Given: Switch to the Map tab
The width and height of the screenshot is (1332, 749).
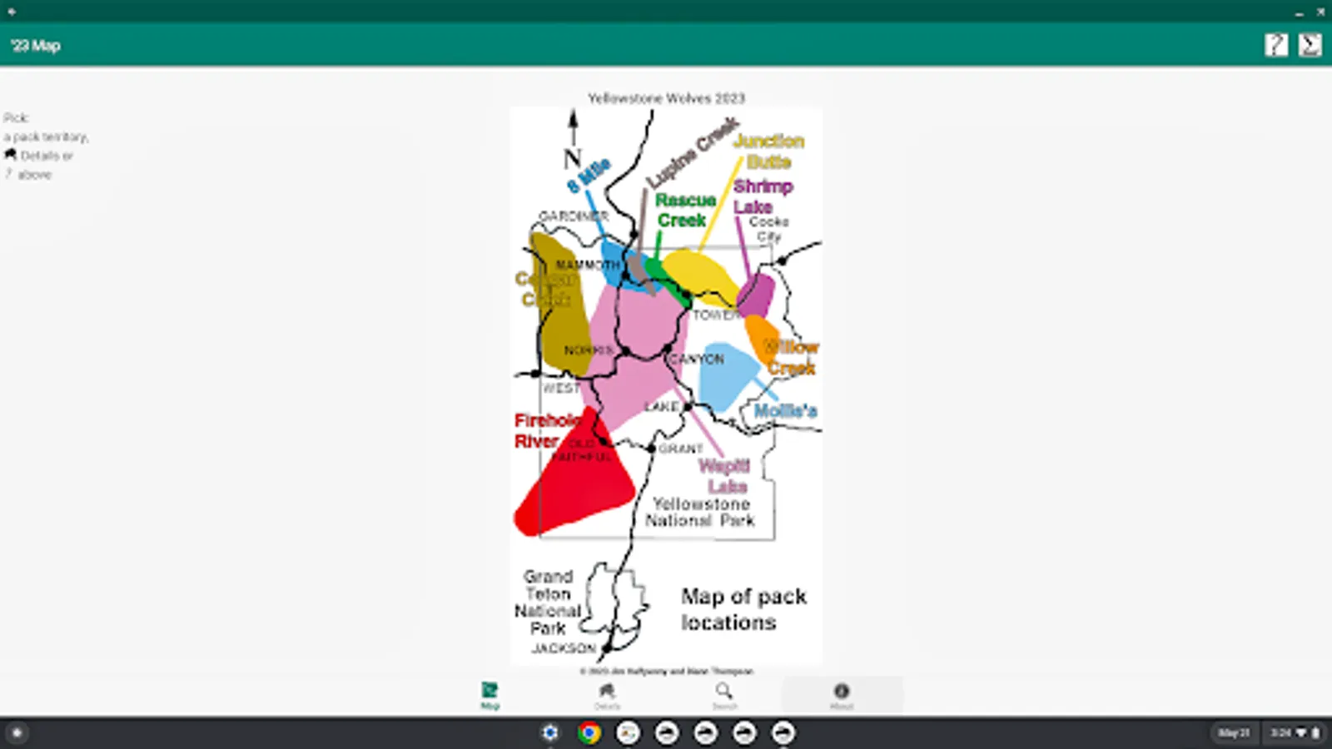Looking at the screenshot, I should click(490, 695).
